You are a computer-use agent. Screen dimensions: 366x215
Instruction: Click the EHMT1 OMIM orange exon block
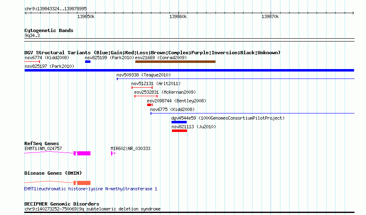tap(84, 183)
